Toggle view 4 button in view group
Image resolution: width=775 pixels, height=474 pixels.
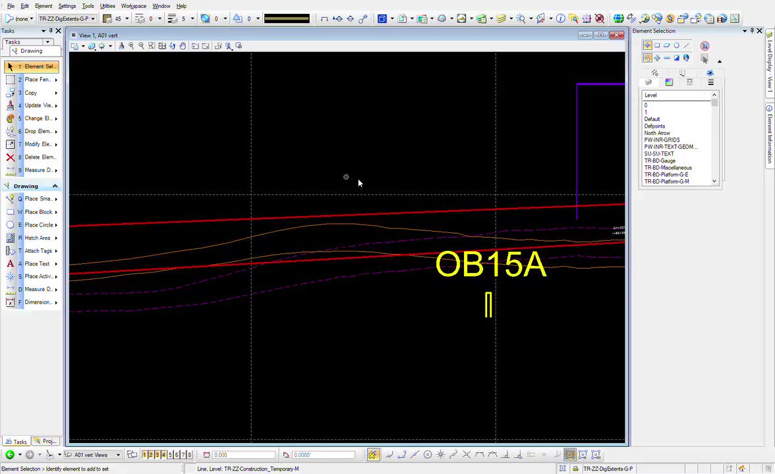(163, 455)
